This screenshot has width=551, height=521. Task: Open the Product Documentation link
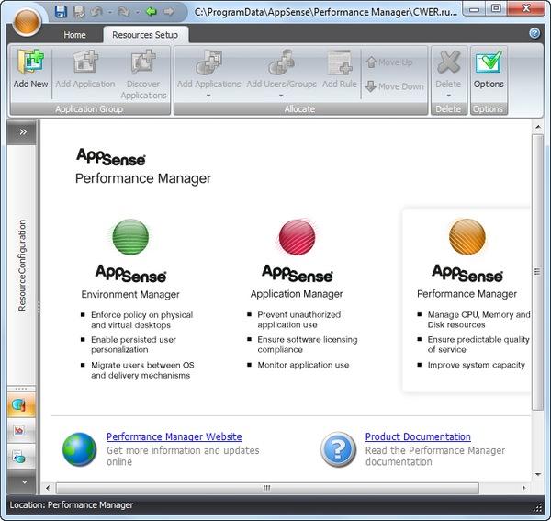(418, 437)
